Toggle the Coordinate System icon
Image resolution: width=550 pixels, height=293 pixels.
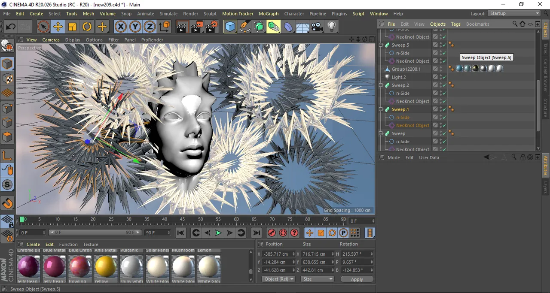pyautogui.click(x=165, y=27)
